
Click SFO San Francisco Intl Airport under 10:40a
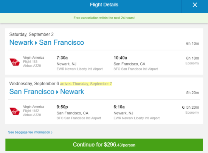click(x=135, y=69)
